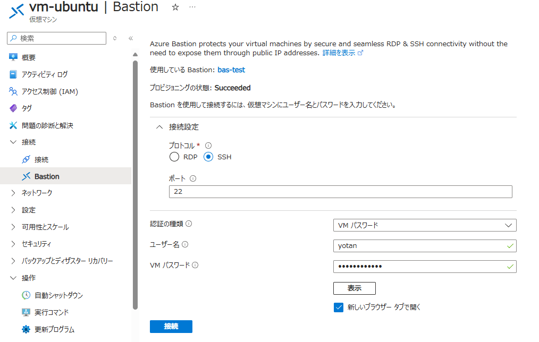Expand the 可用性とスケール group
The image size is (539, 342).
[13, 227]
